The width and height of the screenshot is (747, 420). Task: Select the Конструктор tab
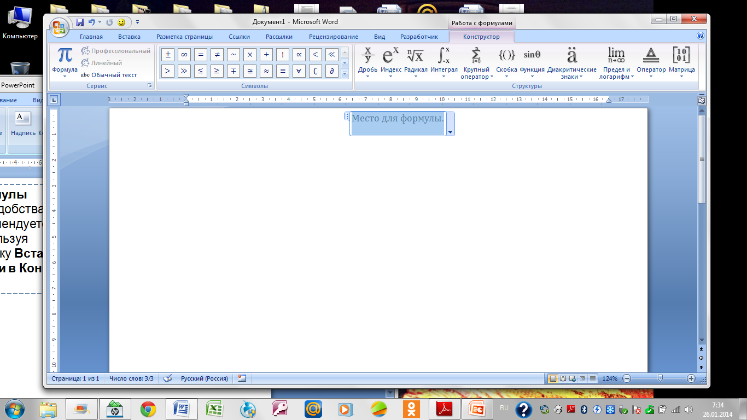coord(481,37)
